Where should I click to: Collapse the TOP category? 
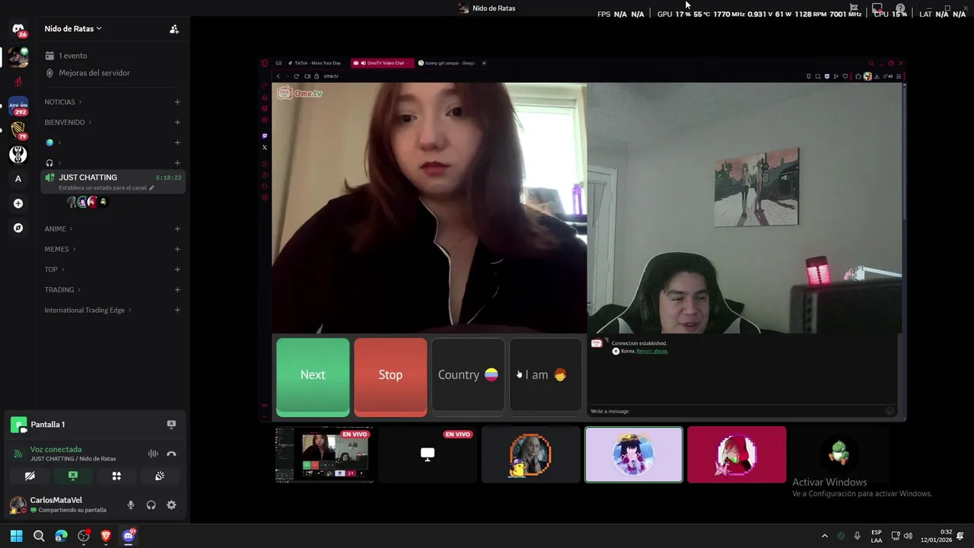click(x=54, y=269)
